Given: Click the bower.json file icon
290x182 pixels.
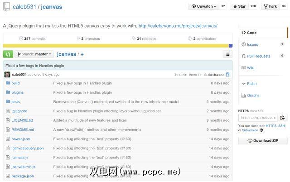Looking at the screenshot, I should pos(8,139).
